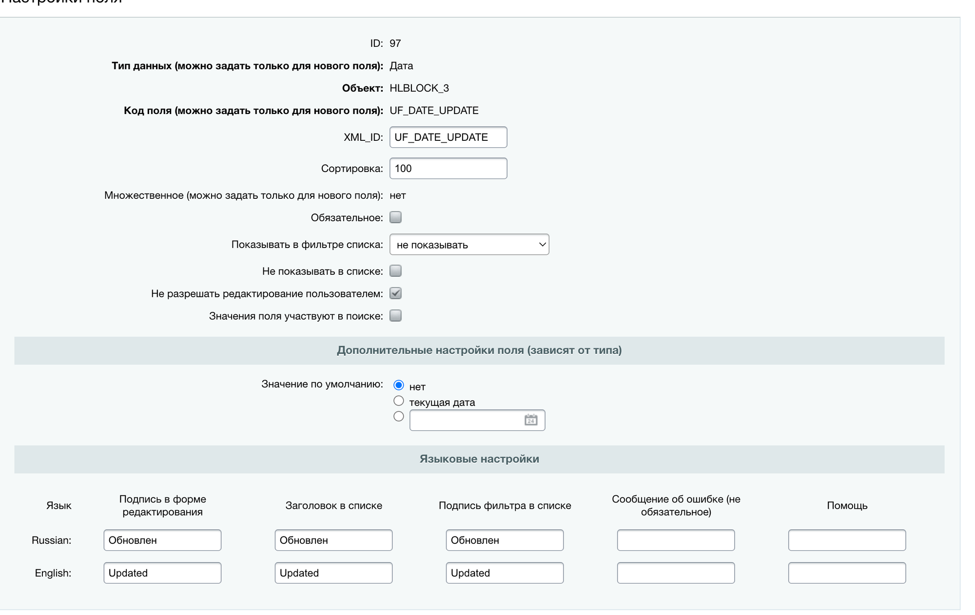Click English list header Updated field
This screenshot has width=975, height=615.
click(333, 573)
